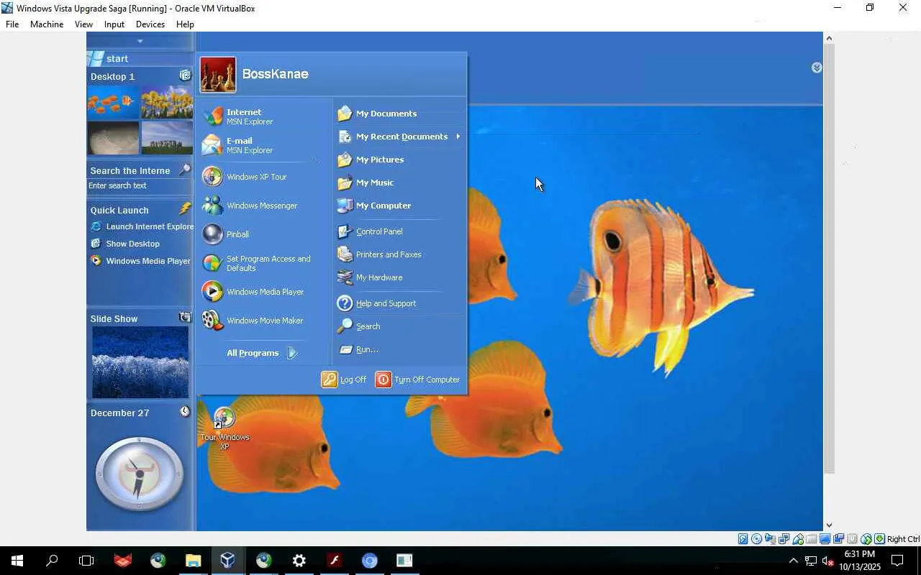Open the View menu
Screen dimensions: 921x575
point(83,24)
